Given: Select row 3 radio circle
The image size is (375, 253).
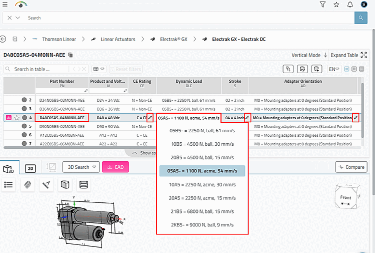Looking at the screenshot, I should pos(24,109).
